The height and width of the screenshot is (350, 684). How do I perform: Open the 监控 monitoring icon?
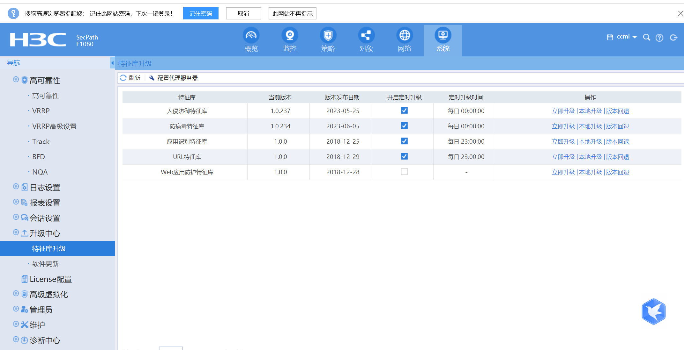click(x=290, y=35)
